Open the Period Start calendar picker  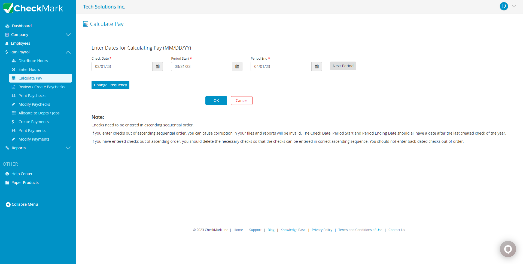pos(237,66)
